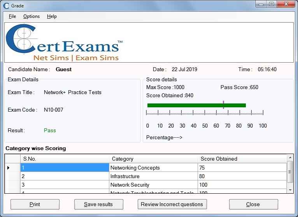298x217 pixels.
Task: Click the row selector arrow for row 1
Action: [8, 168]
